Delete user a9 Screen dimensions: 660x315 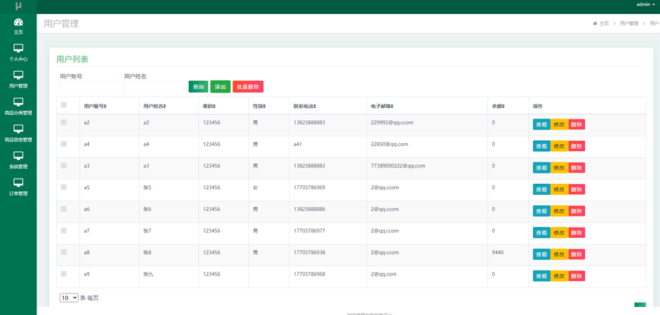[576, 276]
